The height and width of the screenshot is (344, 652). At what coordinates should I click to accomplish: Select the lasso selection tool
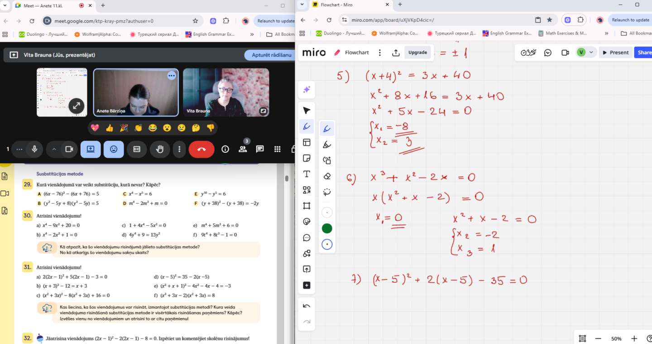coord(327,192)
